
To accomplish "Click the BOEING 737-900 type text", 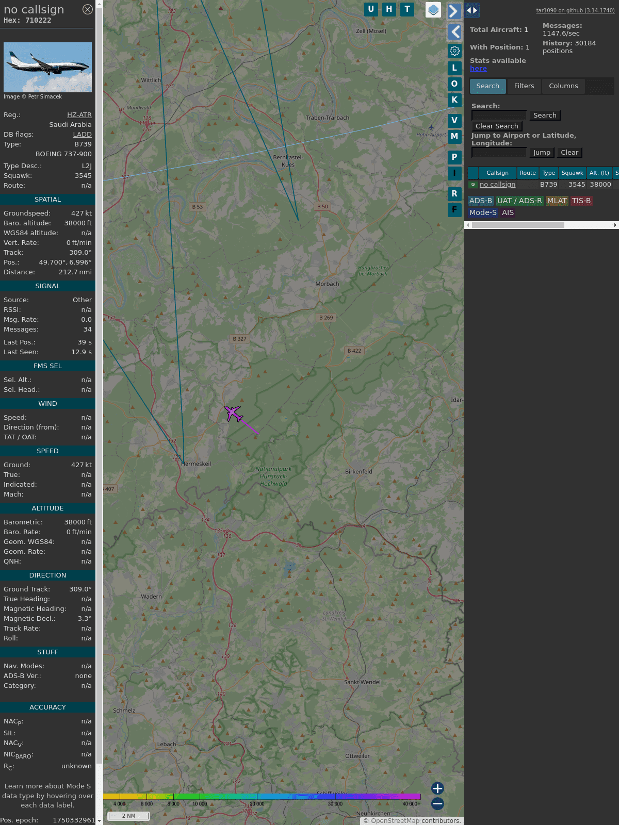I will tap(63, 154).
